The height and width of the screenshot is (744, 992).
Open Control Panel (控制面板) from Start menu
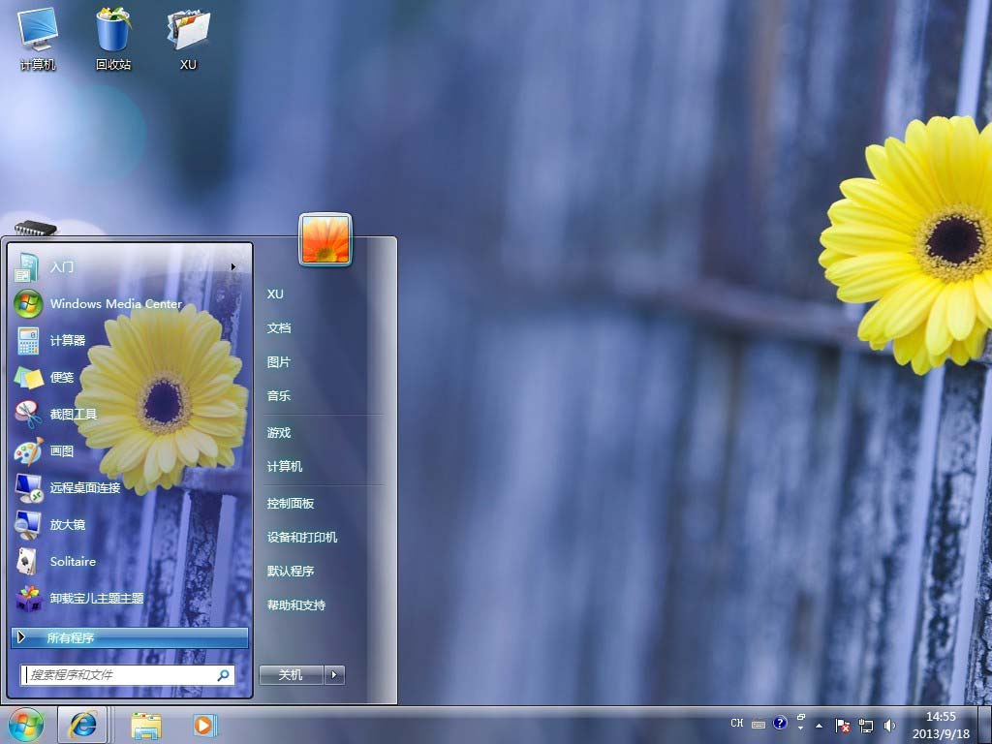click(291, 504)
